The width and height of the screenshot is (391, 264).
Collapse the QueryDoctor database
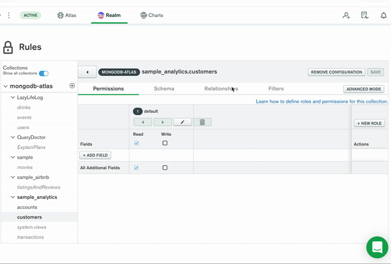pos(13,137)
